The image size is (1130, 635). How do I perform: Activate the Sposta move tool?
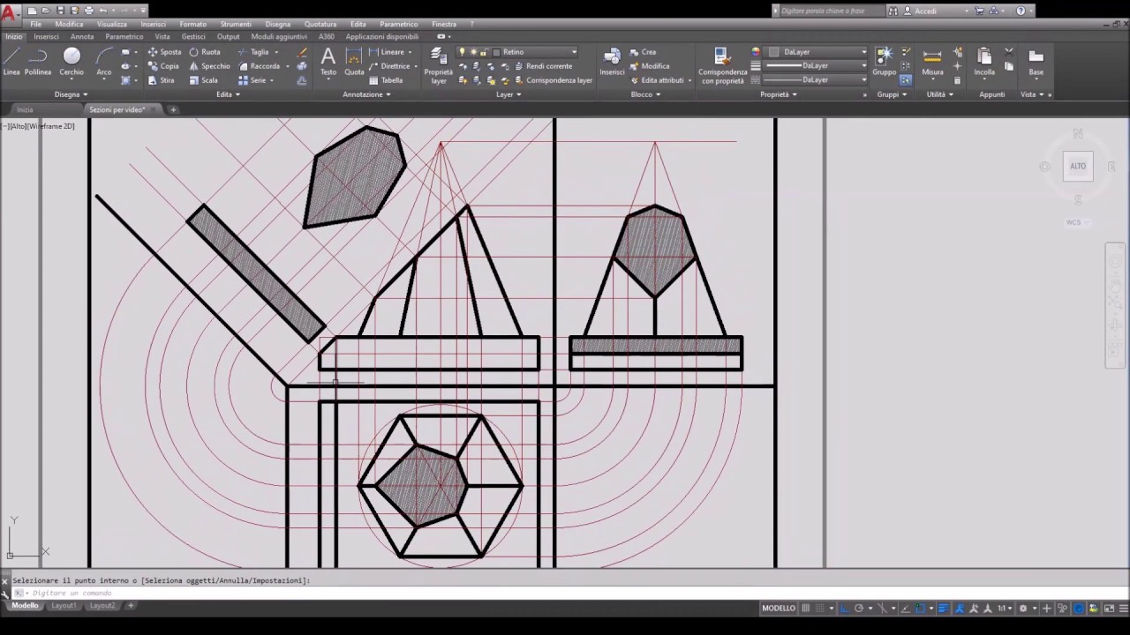point(164,52)
